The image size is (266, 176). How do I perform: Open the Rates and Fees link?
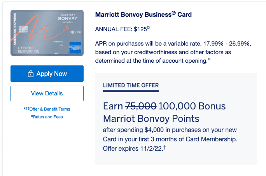pyautogui.click(x=49, y=117)
